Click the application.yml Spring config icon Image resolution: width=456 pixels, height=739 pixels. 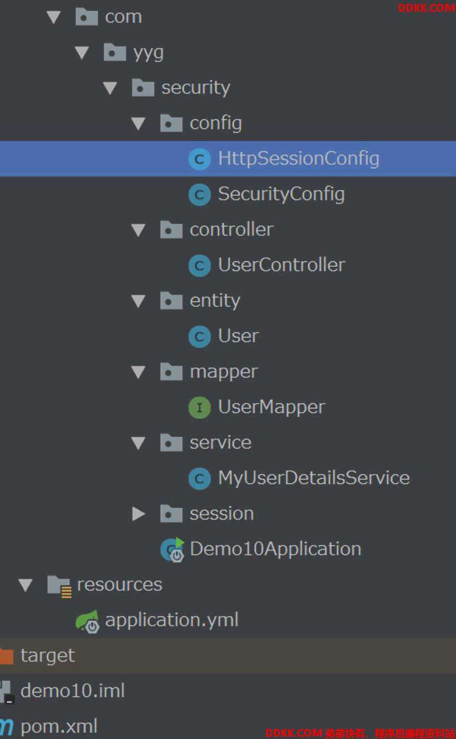pos(88,621)
